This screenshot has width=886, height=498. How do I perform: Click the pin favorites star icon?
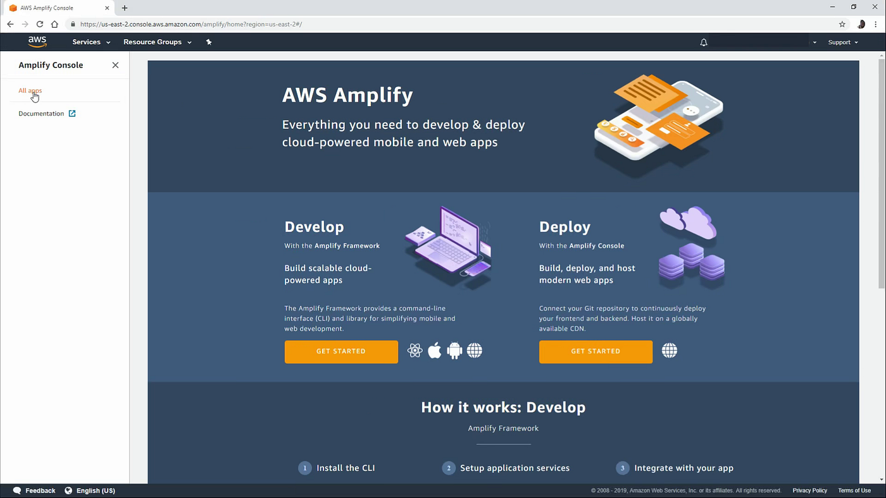209,42
